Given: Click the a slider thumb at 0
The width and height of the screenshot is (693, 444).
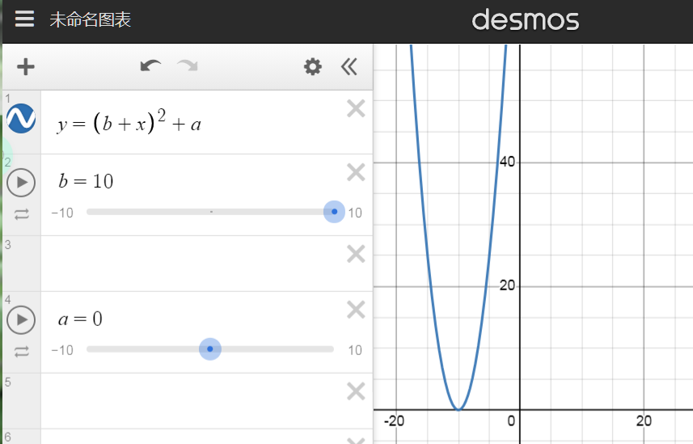Looking at the screenshot, I should [210, 349].
